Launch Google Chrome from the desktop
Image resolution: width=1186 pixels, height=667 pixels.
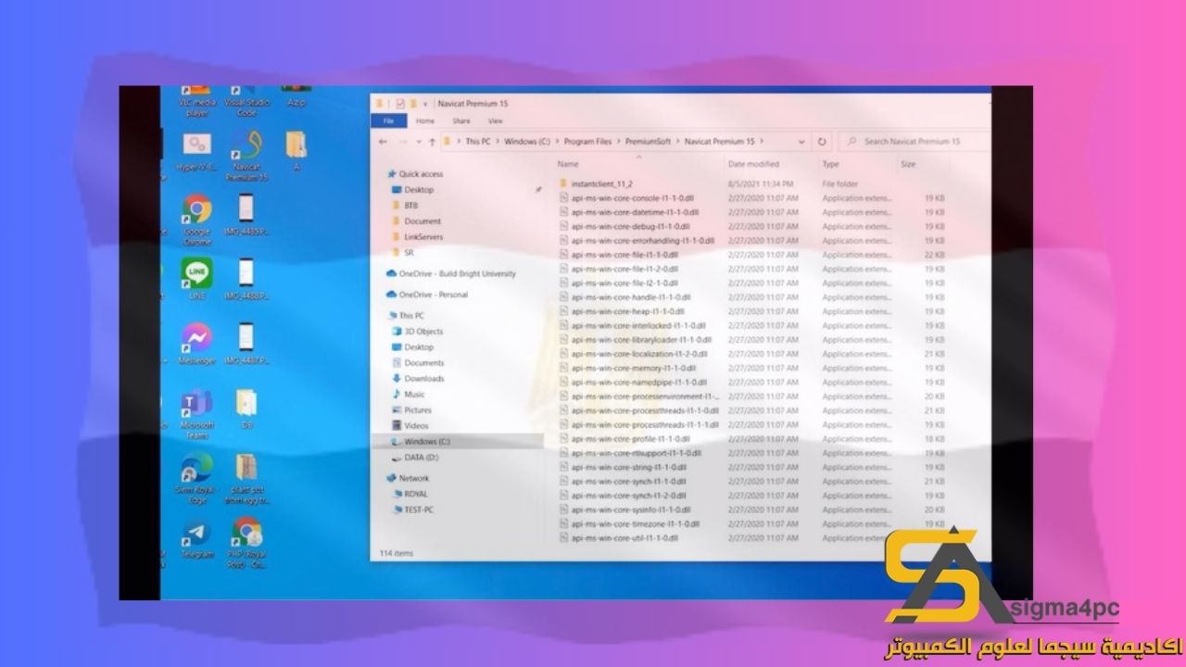coord(196,219)
